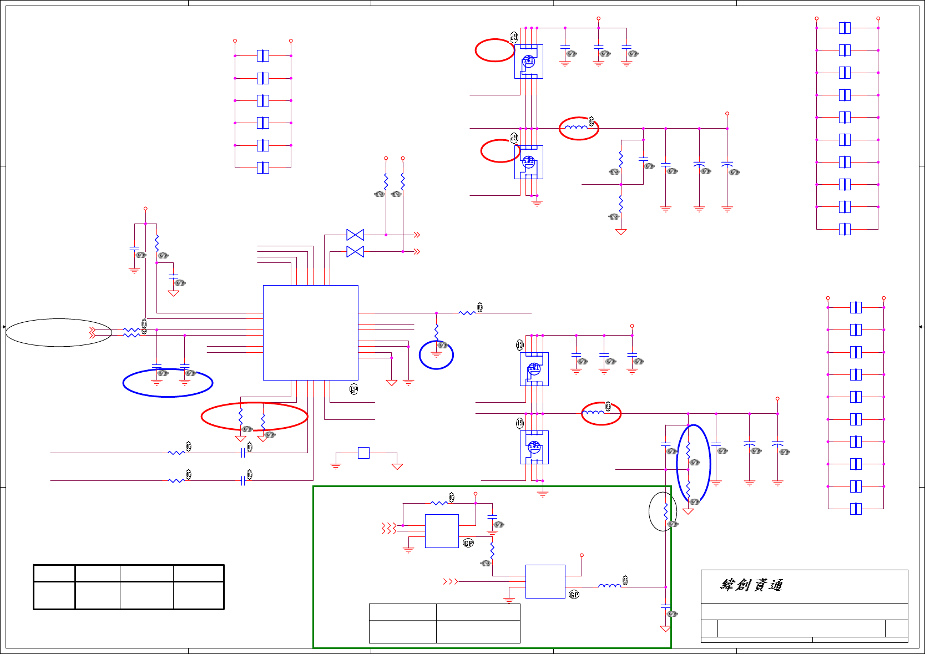The height and width of the screenshot is (654, 925).
Task: Select the upper IC block inside the green box
Action: [442, 531]
